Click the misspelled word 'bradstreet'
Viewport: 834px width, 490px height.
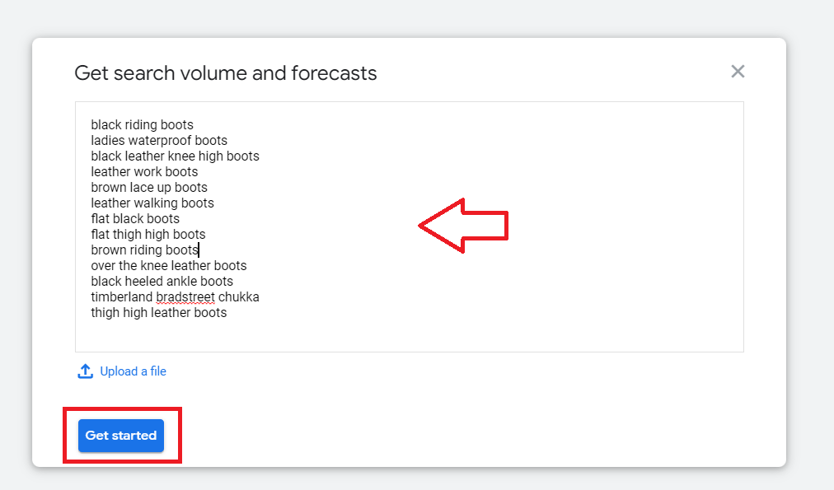(x=185, y=297)
